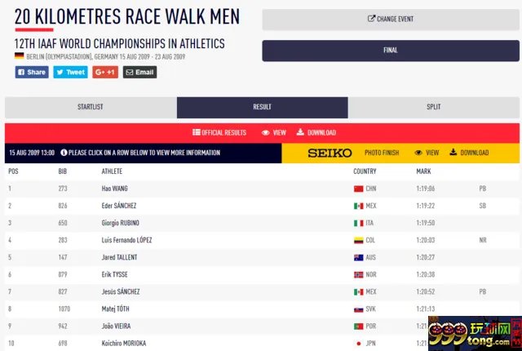
Task: Click the COUNTRY column header
Action: pyautogui.click(x=365, y=171)
